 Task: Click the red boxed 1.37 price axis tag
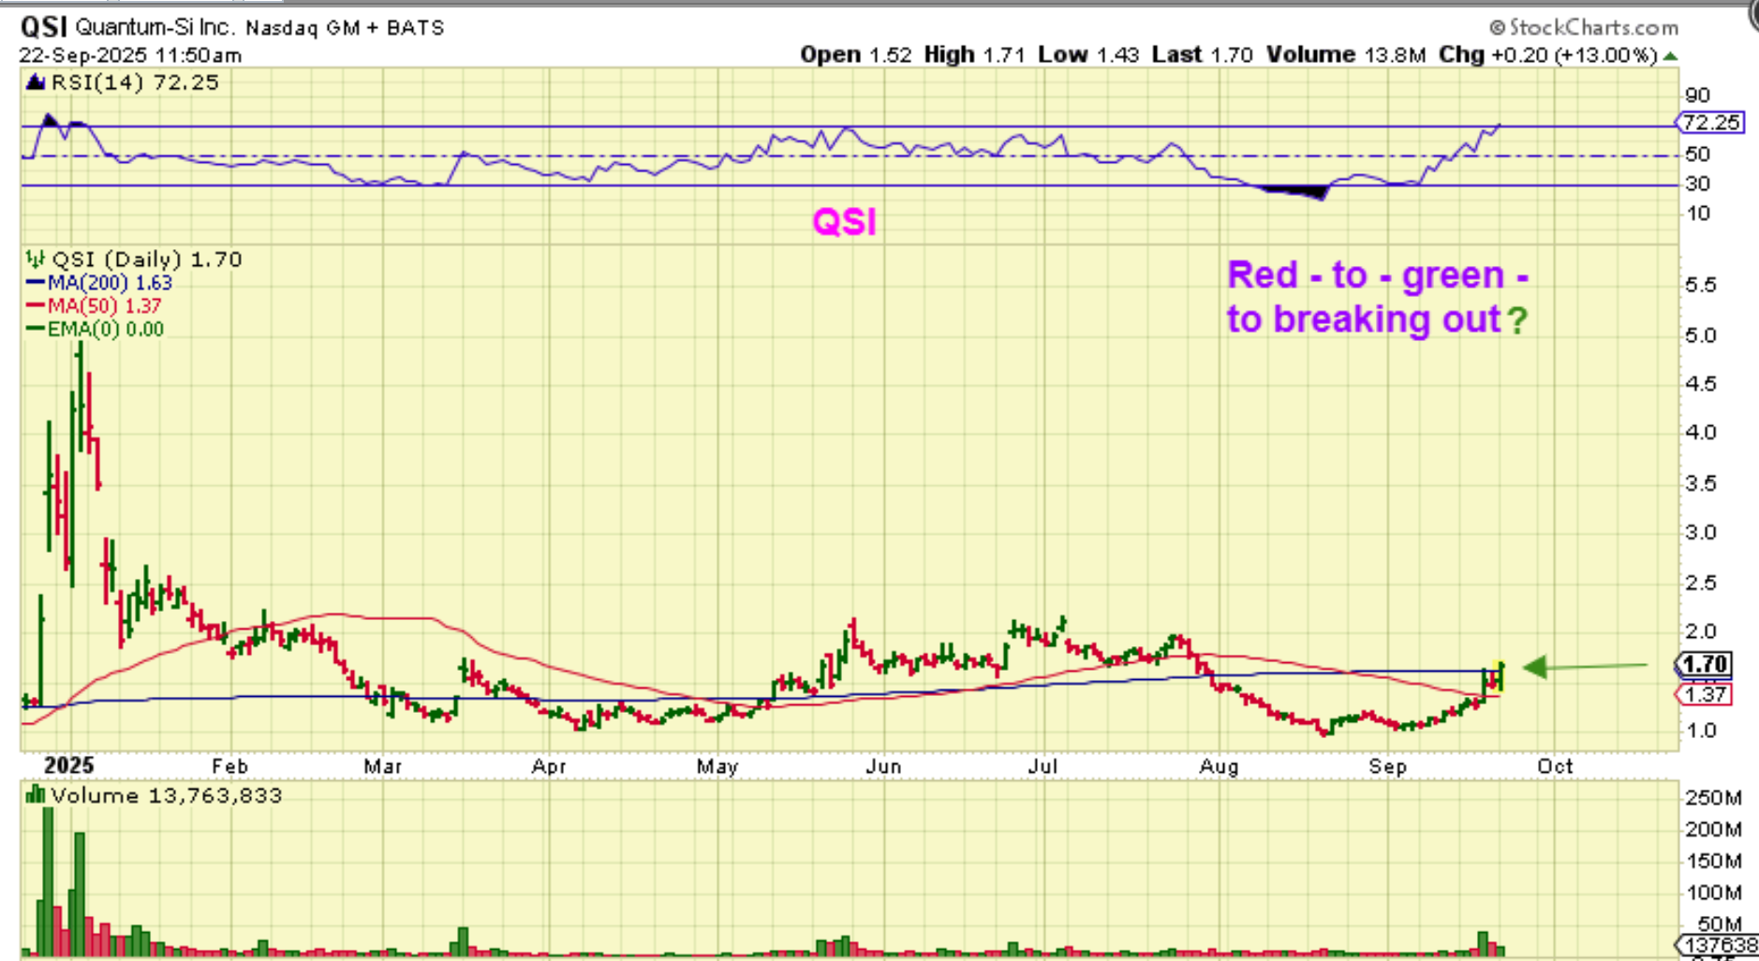(x=1704, y=695)
